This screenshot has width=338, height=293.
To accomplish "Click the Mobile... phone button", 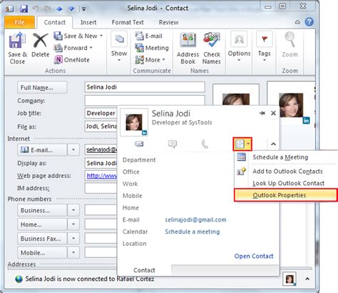I will pos(42,252).
